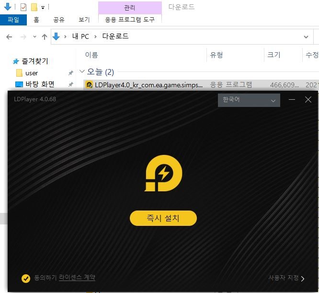Sort by the 유형 column header
Viewport: 319px width, 293px height.
click(x=216, y=55)
